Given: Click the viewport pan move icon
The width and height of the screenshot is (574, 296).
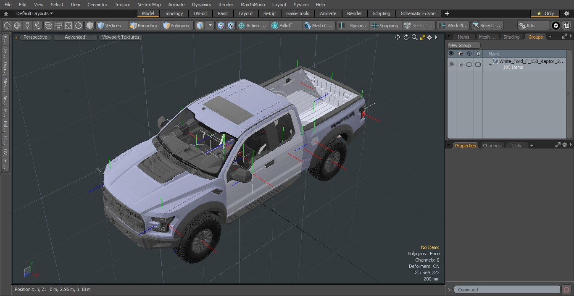Looking at the screenshot, I should (x=398, y=37).
